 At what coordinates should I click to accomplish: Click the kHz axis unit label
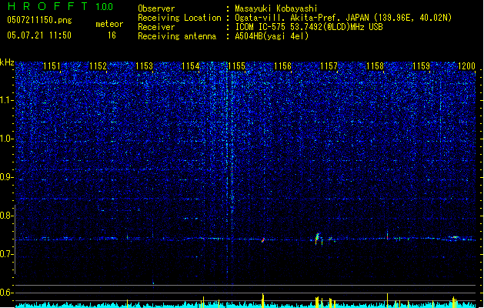7,62
